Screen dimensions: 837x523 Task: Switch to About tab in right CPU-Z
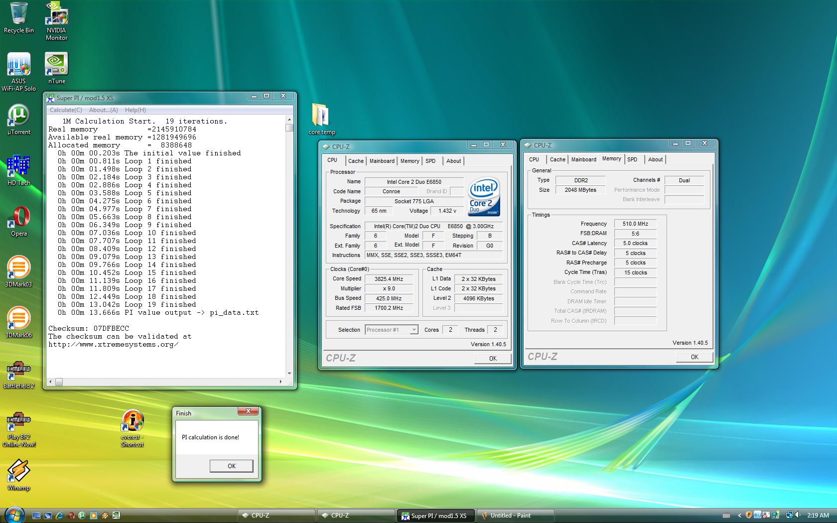tap(655, 159)
